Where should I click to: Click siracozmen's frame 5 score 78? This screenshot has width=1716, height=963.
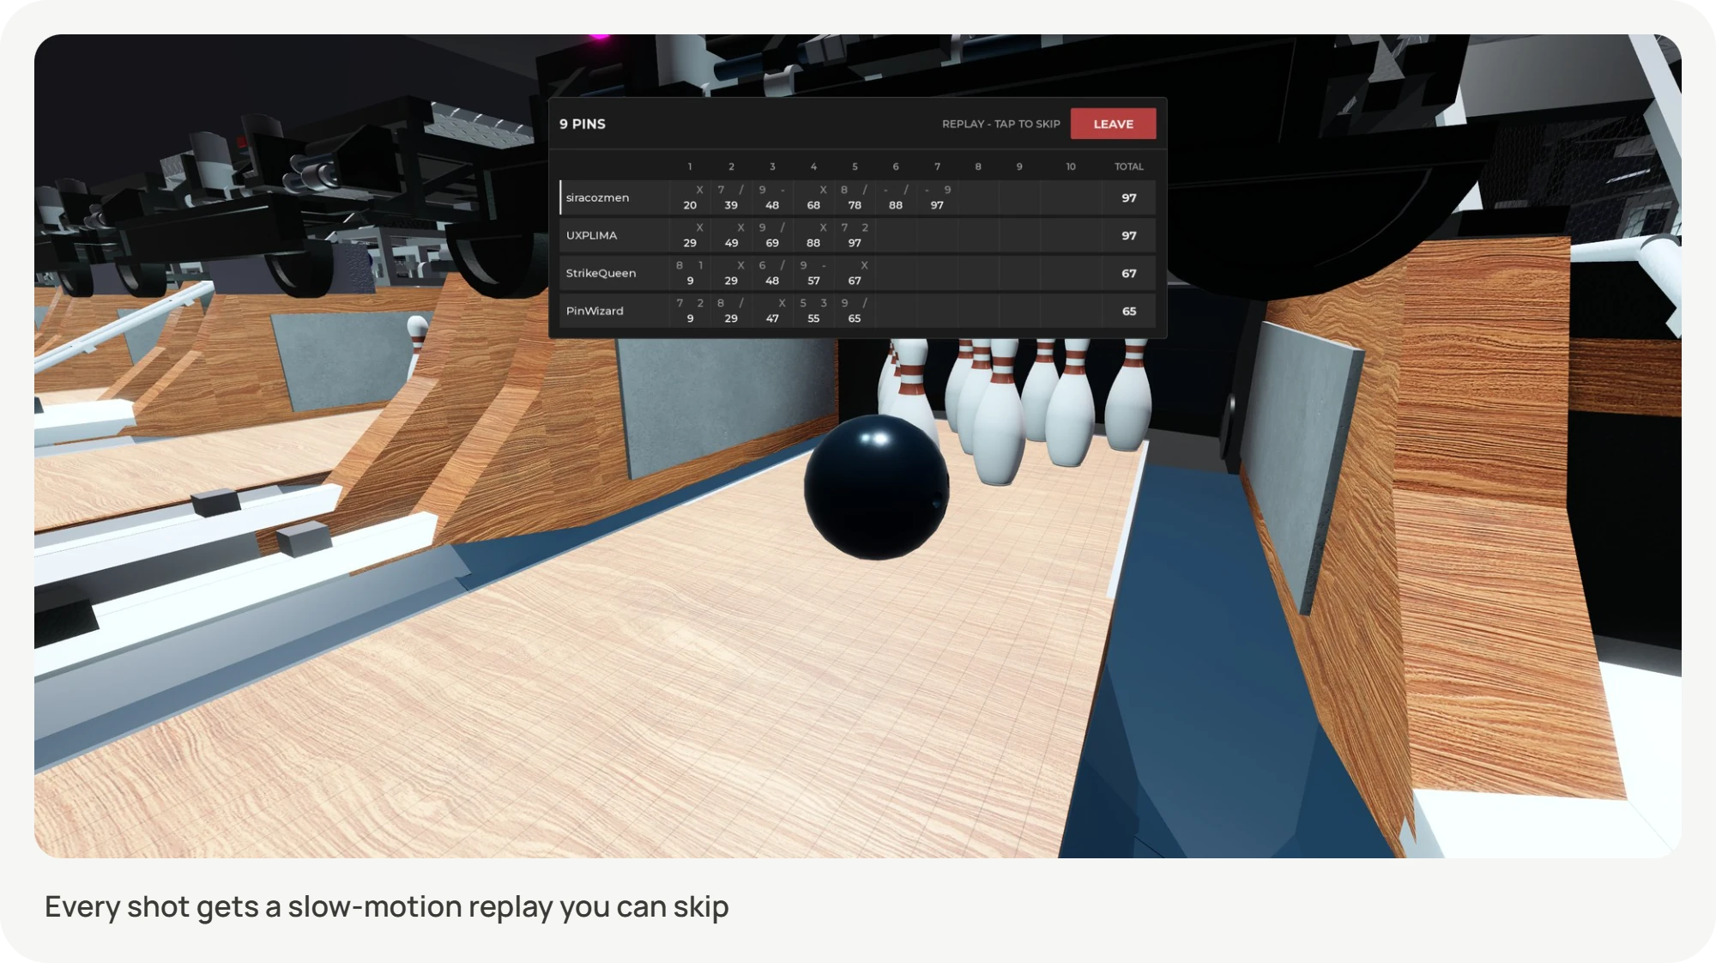pyautogui.click(x=855, y=205)
